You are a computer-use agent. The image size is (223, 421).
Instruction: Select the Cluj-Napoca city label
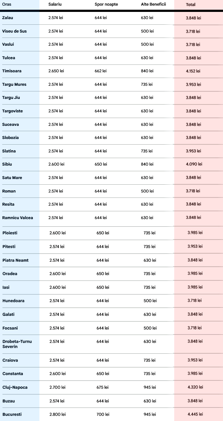point(15,388)
